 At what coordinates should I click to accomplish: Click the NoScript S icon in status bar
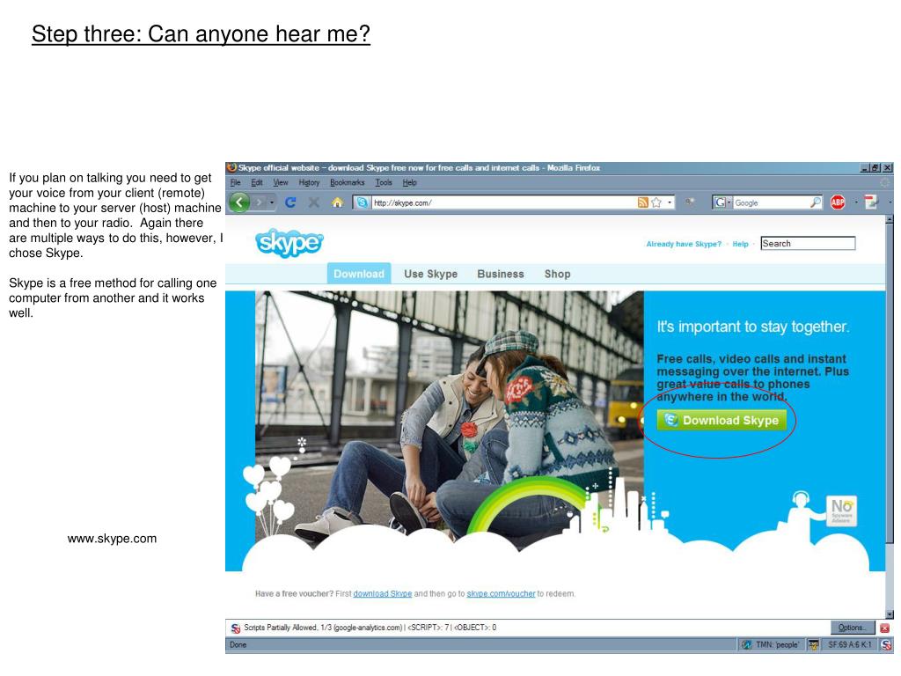pyautogui.click(x=885, y=645)
